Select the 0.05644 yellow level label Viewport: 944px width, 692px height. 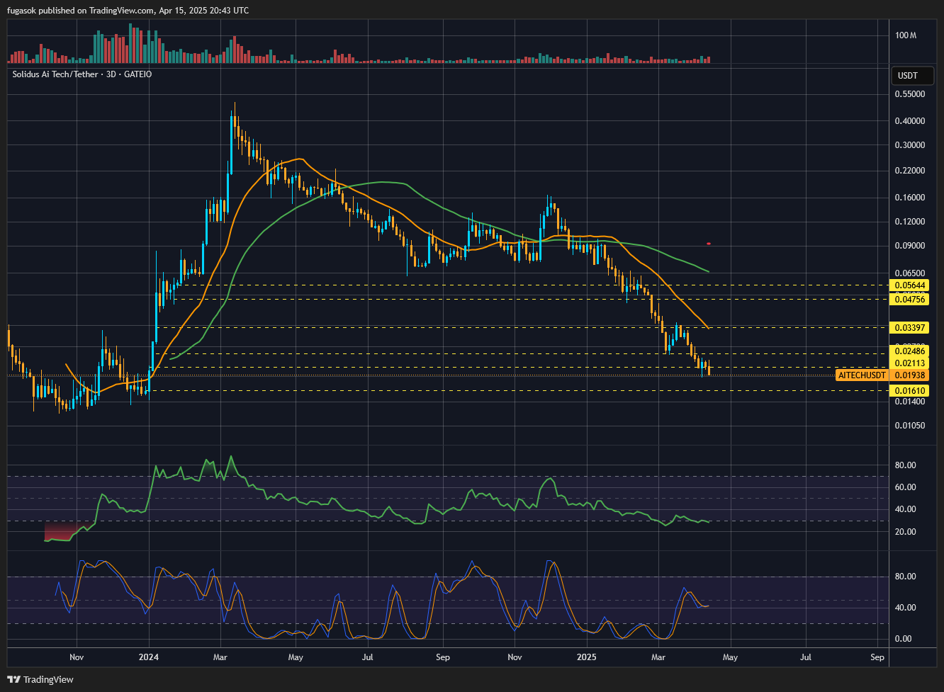pos(909,285)
